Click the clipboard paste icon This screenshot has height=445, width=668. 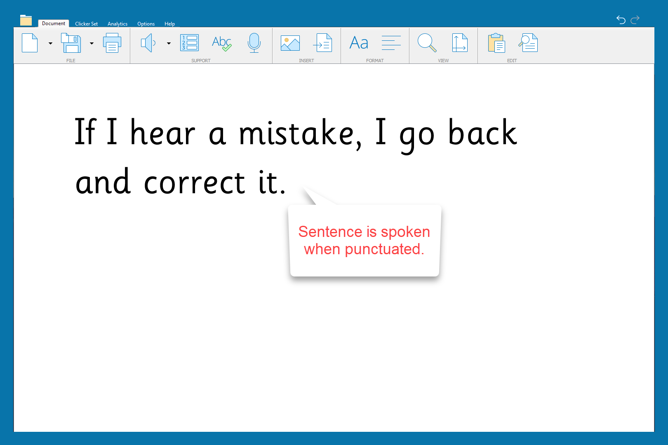point(496,43)
